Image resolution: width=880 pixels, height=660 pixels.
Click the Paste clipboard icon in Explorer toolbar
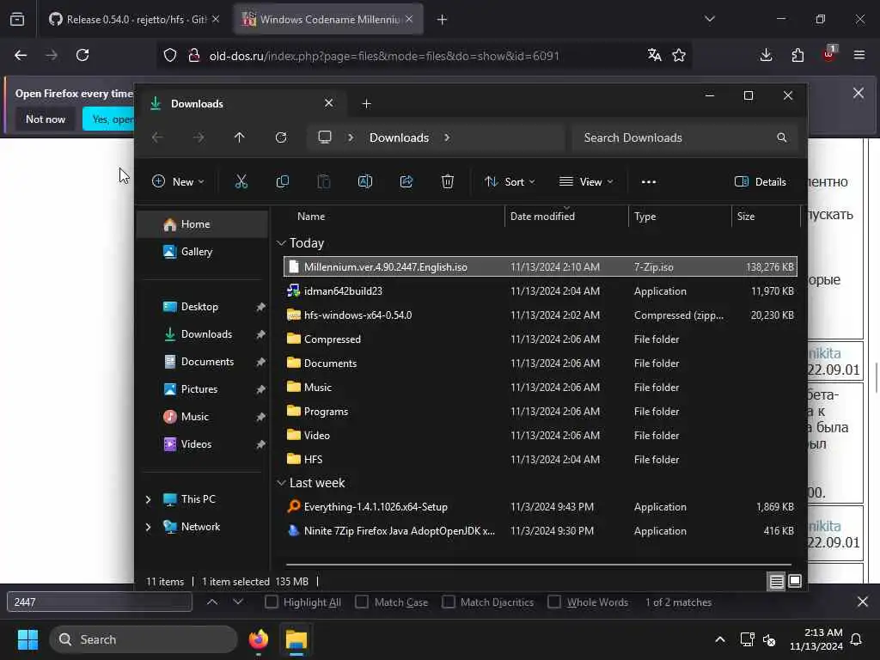point(324,181)
